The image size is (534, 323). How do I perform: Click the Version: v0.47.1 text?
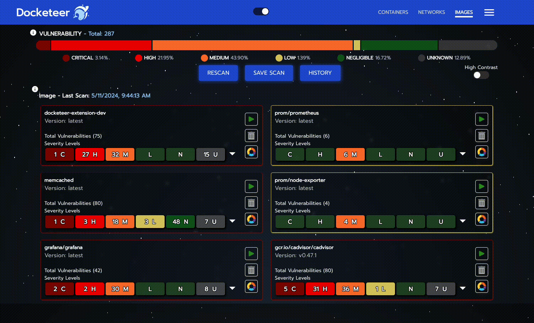(x=296, y=255)
